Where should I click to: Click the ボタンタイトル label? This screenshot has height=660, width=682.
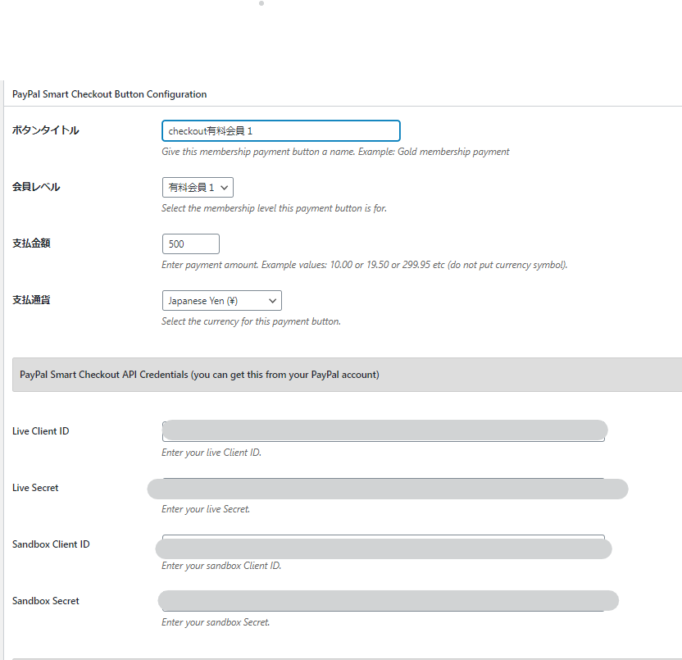click(46, 130)
